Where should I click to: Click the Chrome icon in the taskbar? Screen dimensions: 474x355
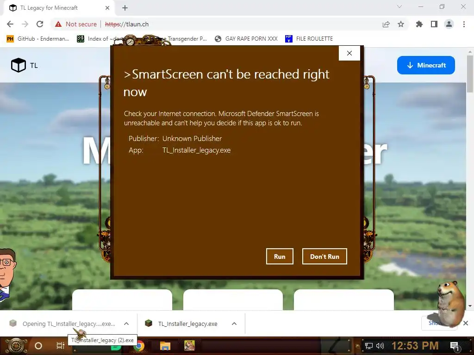[139, 346]
